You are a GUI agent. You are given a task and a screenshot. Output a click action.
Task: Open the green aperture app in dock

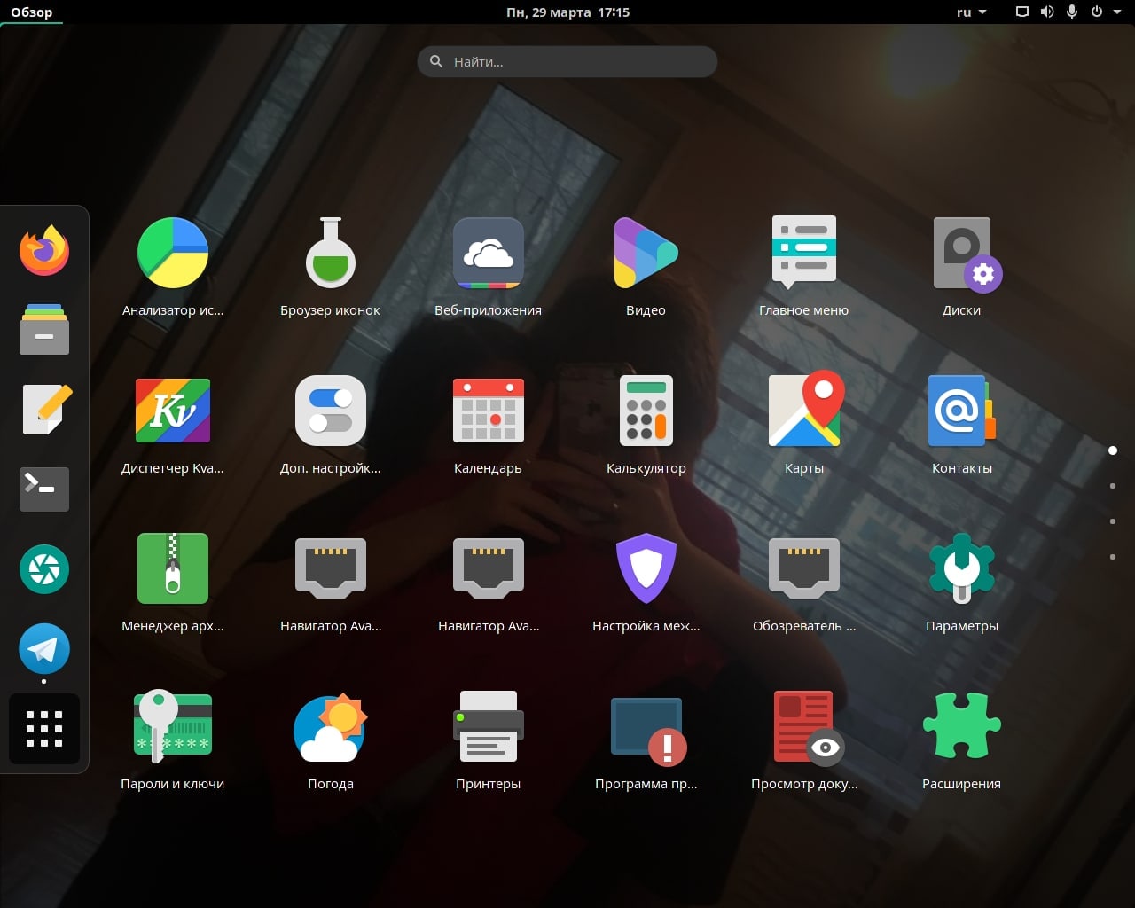44,568
